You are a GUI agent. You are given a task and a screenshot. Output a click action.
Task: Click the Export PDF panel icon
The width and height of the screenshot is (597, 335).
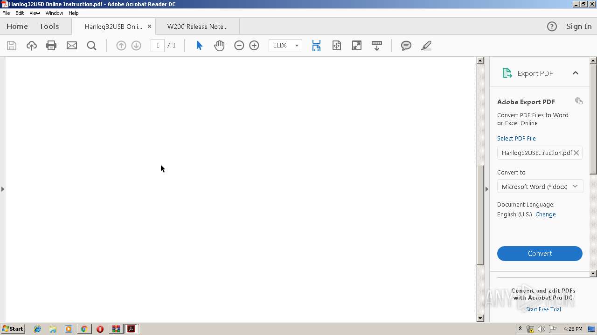click(507, 73)
